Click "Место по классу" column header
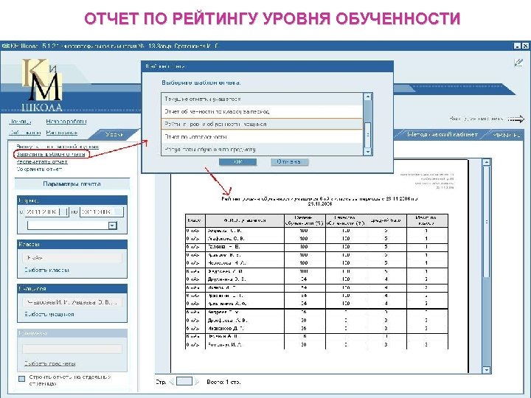The height and width of the screenshot is (398, 531). [427, 220]
